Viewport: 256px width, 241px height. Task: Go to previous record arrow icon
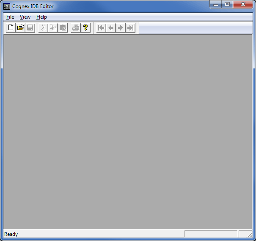click(x=111, y=28)
